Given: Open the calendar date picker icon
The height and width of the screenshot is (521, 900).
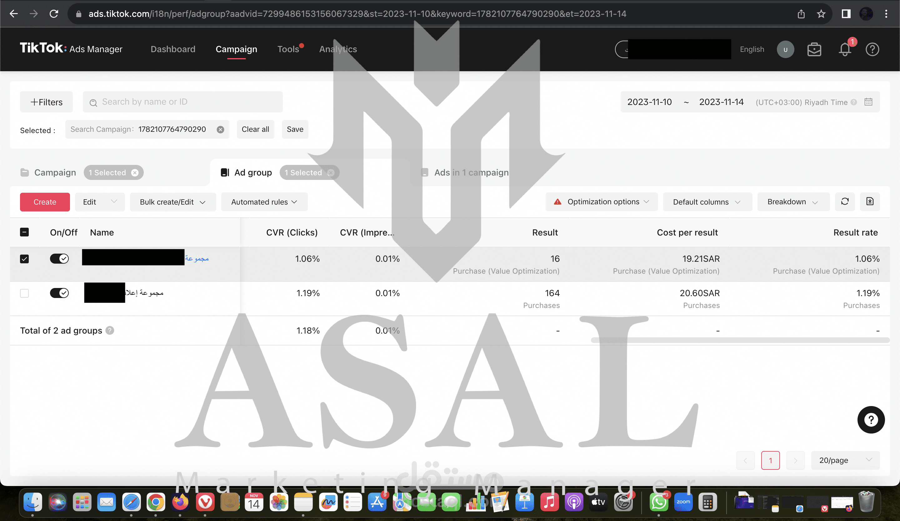Looking at the screenshot, I should point(868,102).
